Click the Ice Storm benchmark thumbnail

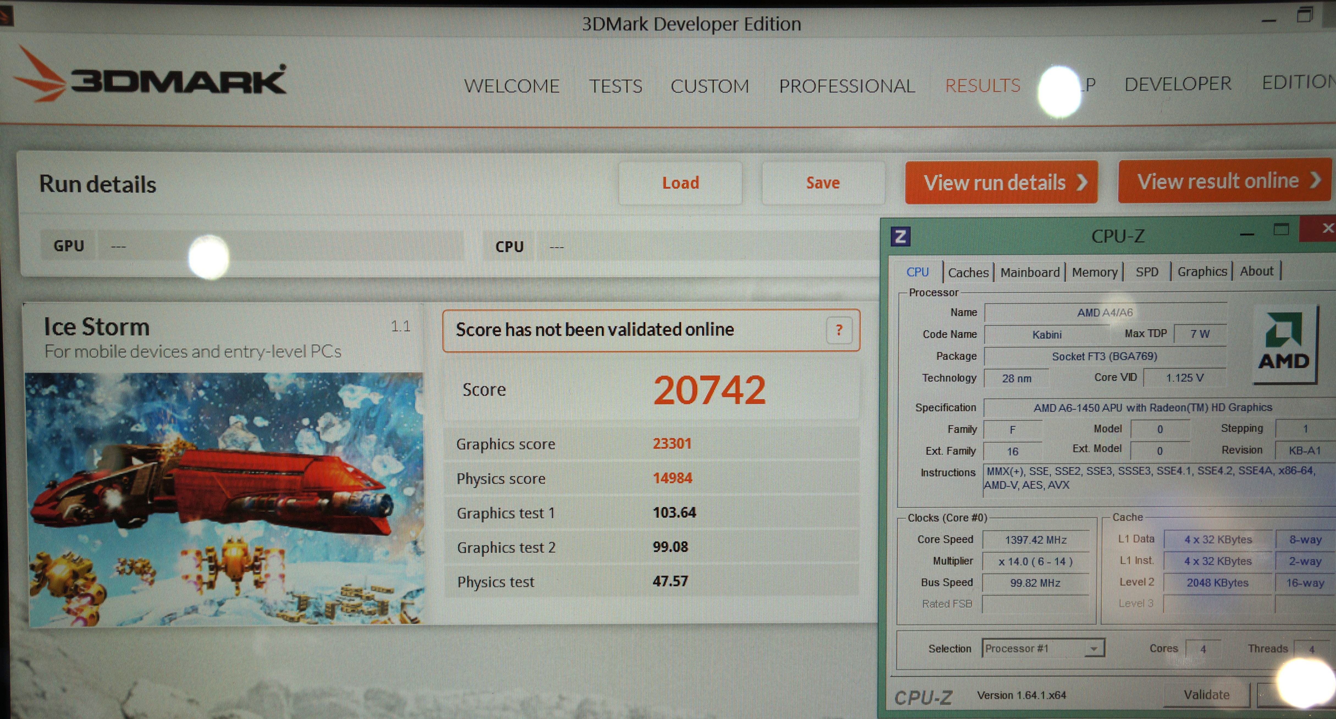pyautogui.click(x=224, y=498)
